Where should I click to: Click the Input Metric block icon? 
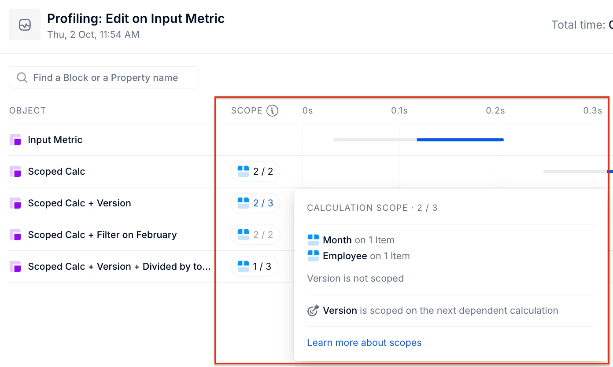click(15, 140)
